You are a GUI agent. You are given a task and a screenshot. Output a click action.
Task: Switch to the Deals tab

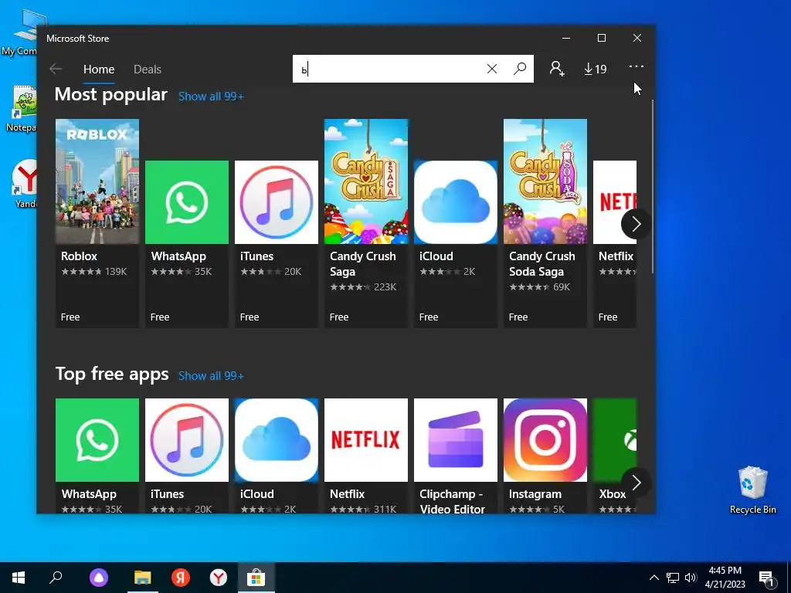148,69
